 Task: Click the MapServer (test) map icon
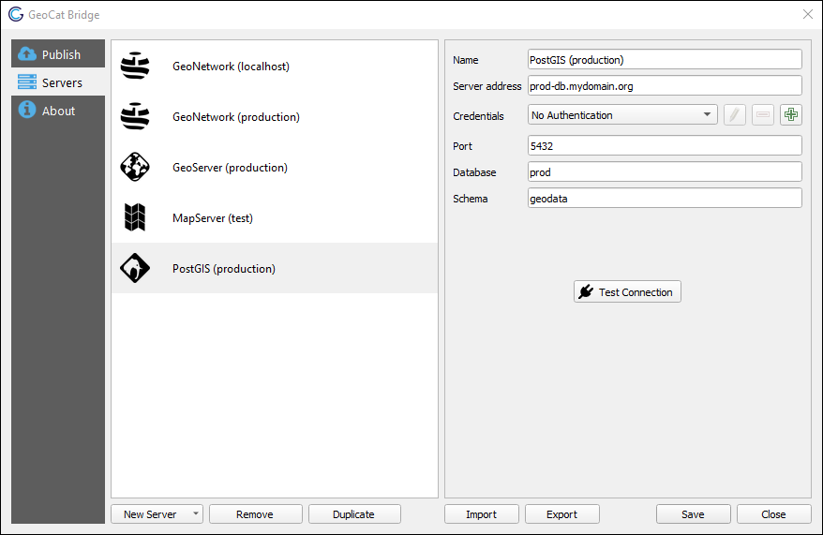[x=136, y=218]
